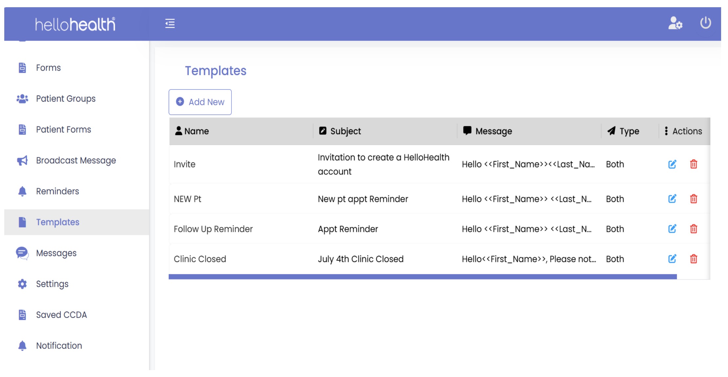Collapse the sidebar menu toggle
Screen dimensions: 728x377
click(x=170, y=24)
